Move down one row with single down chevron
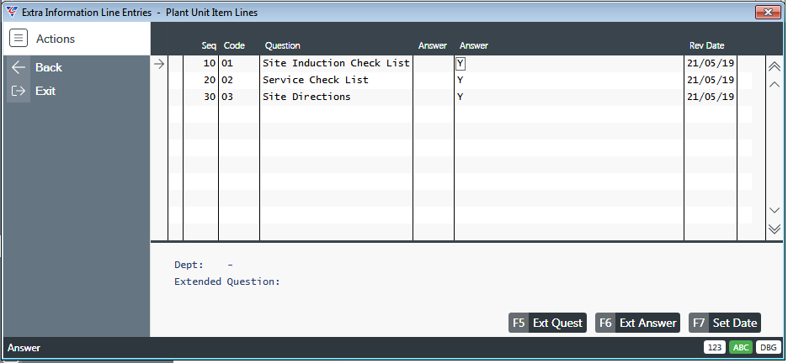 pyautogui.click(x=775, y=210)
